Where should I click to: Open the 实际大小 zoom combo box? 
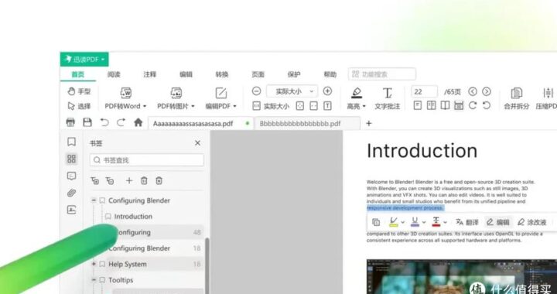click(292, 91)
